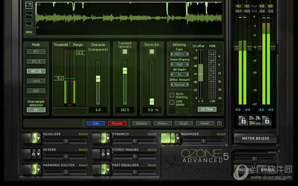
Task: Show the Stereo Imaging module panel button
Action: [x=96, y=154]
